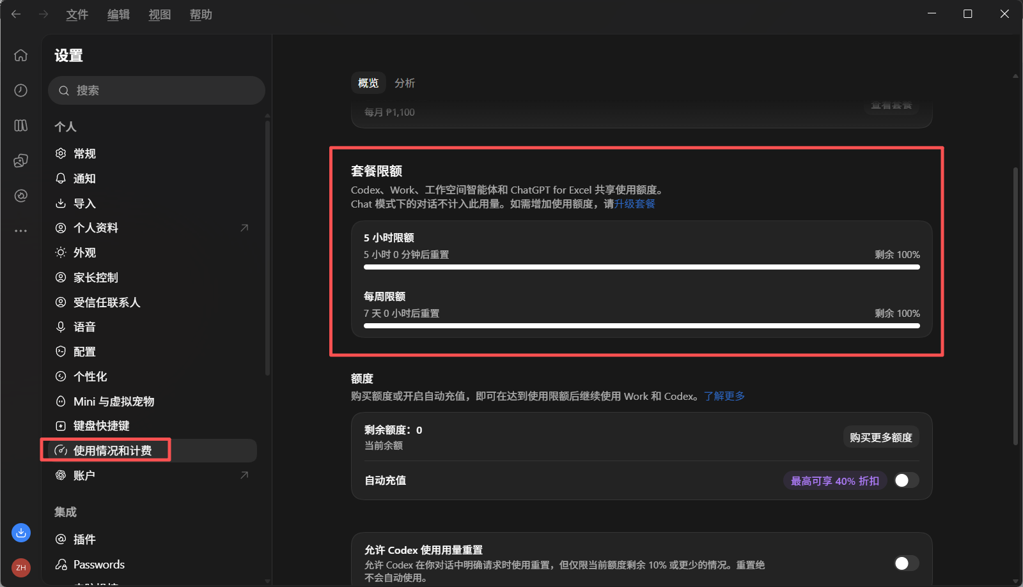Click the 5 小时限额 progress bar
Screen dimensions: 1023x587
click(642, 267)
